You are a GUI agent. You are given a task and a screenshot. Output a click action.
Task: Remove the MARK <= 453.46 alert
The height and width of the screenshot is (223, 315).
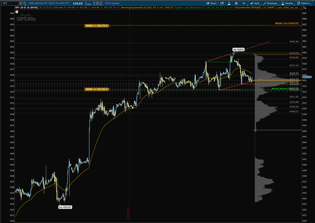(107, 89)
